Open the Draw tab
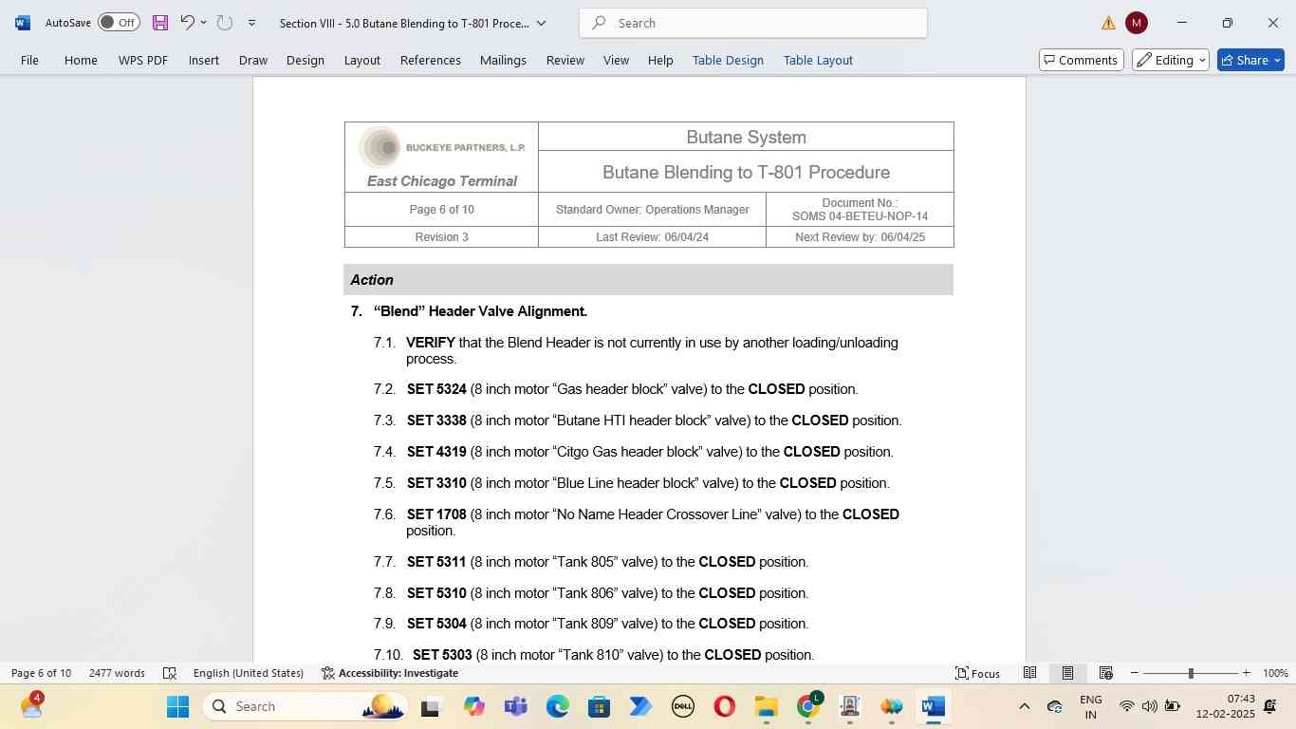Viewport: 1296px width, 729px height. [252, 60]
